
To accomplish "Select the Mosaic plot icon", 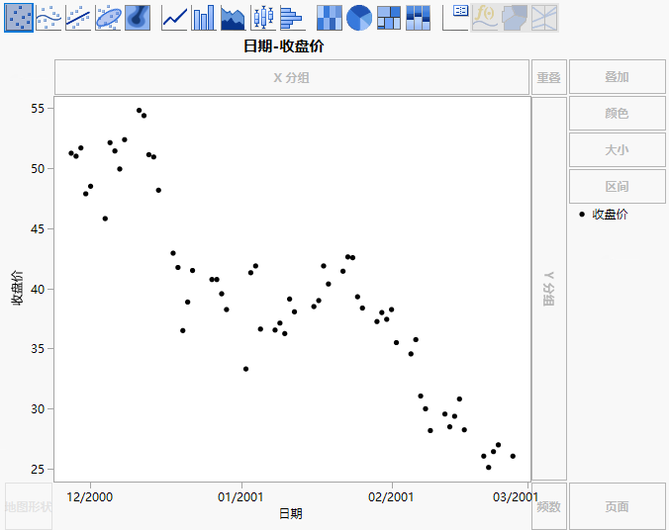I will click(419, 17).
